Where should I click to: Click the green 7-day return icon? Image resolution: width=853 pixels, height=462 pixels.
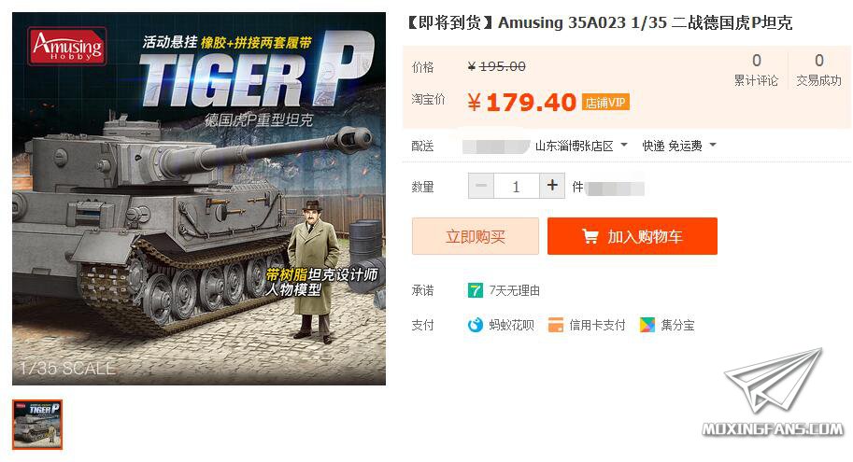tap(475, 290)
